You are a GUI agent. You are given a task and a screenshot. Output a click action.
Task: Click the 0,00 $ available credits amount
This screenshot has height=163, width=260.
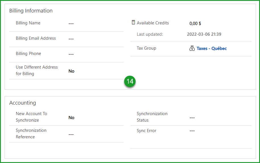coord(195,24)
